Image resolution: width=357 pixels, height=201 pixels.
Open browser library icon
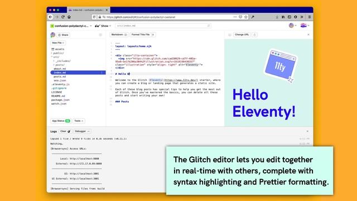point(283,17)
